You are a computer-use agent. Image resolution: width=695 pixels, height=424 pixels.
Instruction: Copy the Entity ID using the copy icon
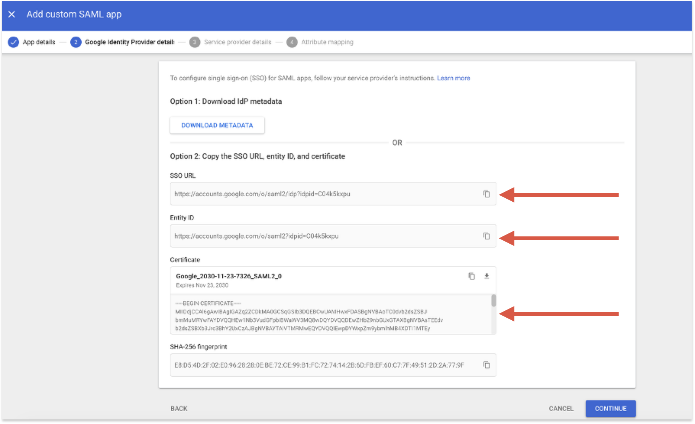click(486, 236)
